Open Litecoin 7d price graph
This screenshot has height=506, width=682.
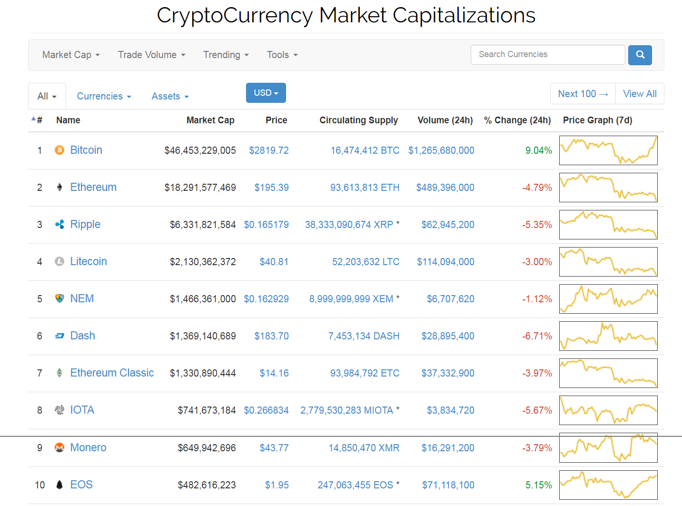tap(608, 262)
